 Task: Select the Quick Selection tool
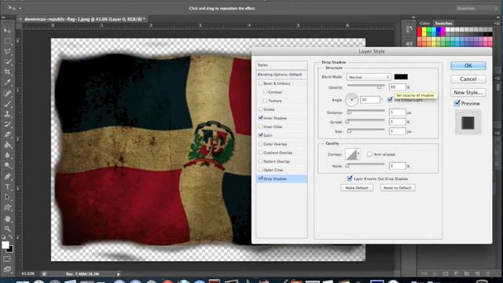[7, 62]
